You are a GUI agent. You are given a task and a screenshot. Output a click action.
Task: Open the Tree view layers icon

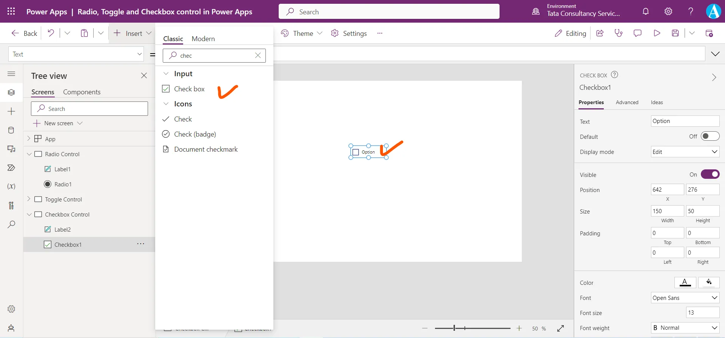click(x=11, y=92)
